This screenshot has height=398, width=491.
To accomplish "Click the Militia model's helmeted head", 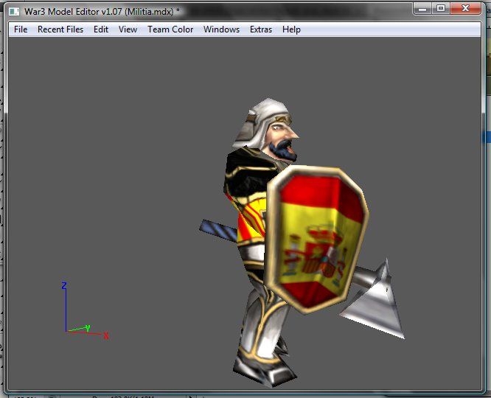I will (265, 128).
